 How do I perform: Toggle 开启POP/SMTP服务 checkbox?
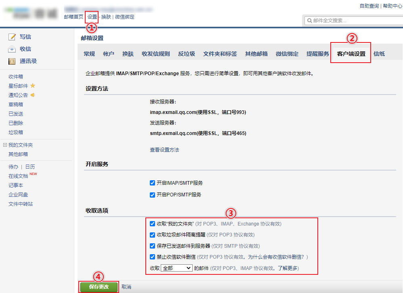pyautogui.click(x=152, y=195)
